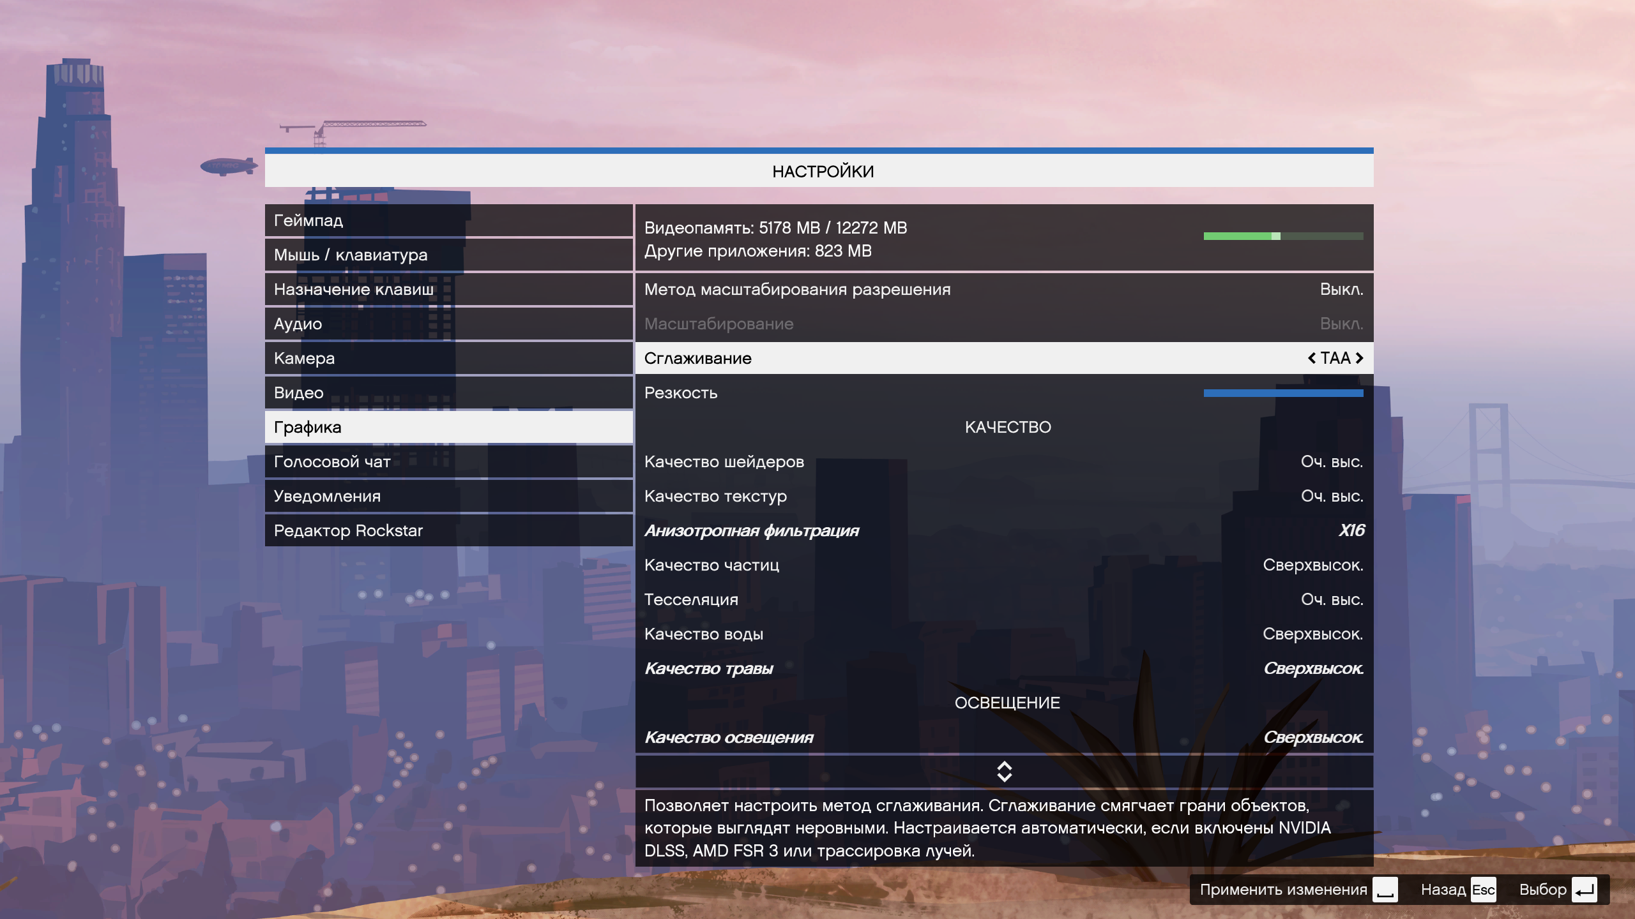
Task: Click Сверхвысок. value for Качество воды
Action: (1313, 634)
